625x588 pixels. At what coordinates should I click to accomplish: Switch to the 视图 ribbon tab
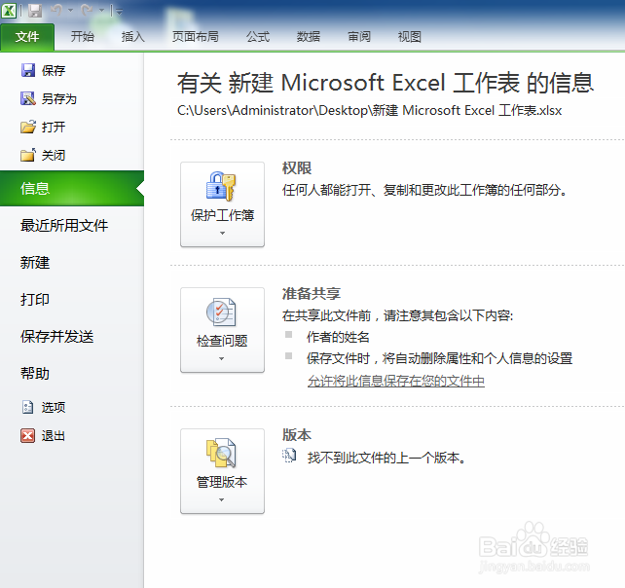coord(409,37)
